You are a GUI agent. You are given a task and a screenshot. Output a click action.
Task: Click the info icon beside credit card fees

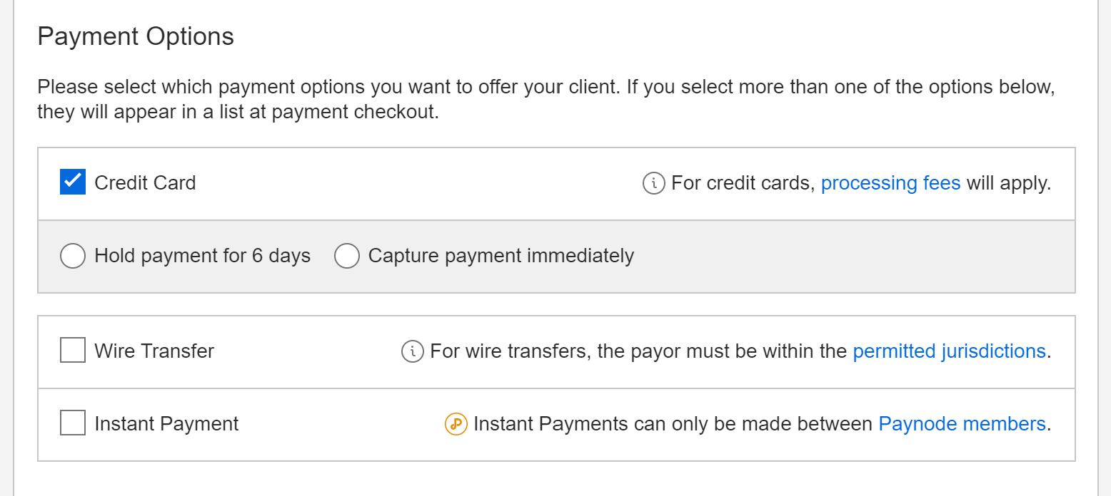[x=654, y=183]
